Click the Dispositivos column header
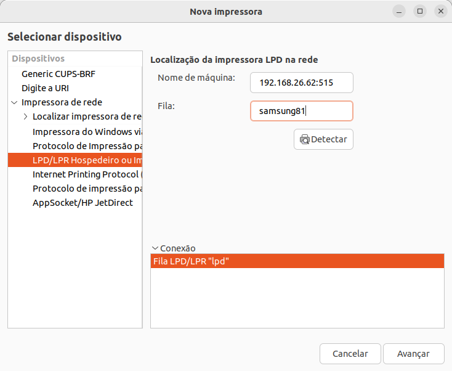 (x=75, y=59)
